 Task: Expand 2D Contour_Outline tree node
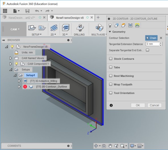[19, 87]
